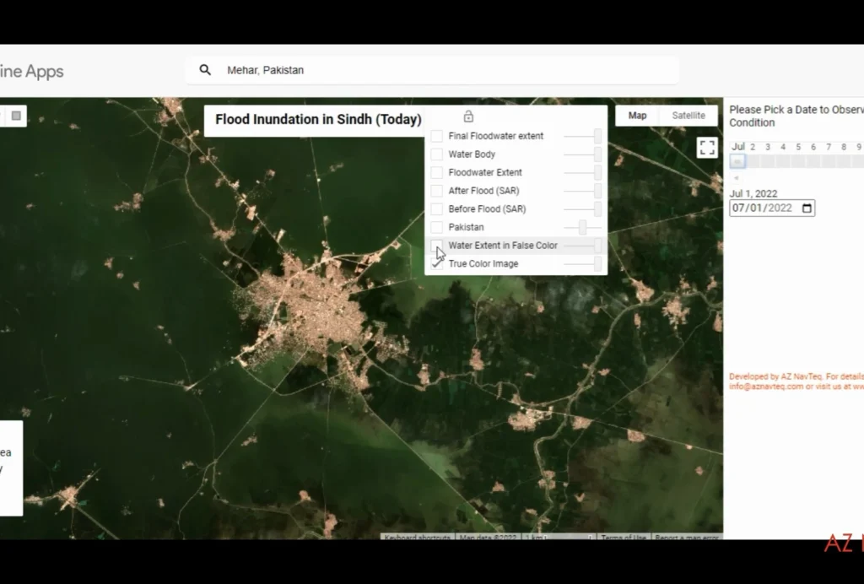The width and height of the screenshot is (864, 584).
Task: Select the Map view tab
Action: (x=638, y=116)
